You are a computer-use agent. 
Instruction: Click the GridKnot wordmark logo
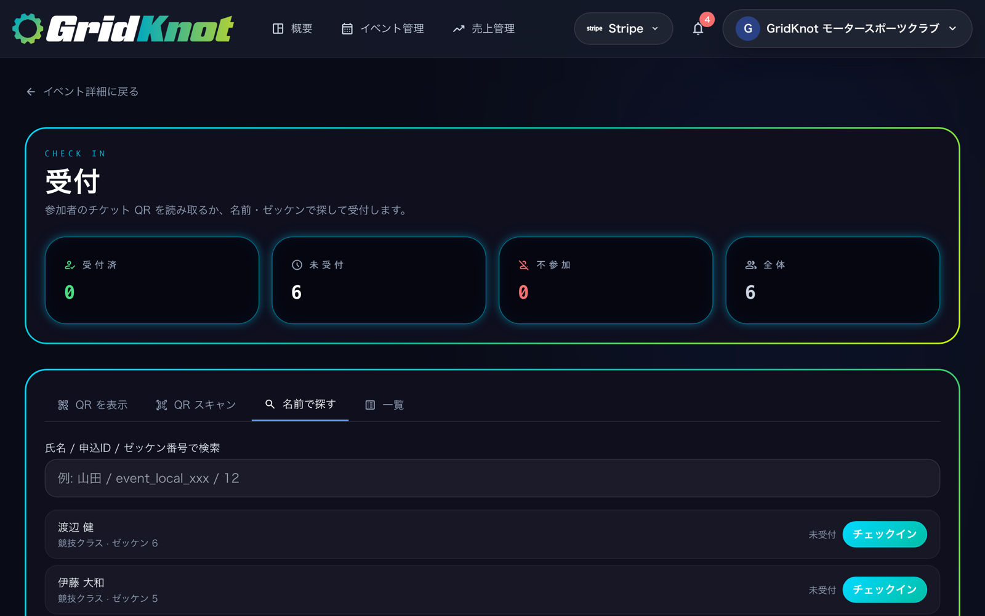(x=140, y=28)
